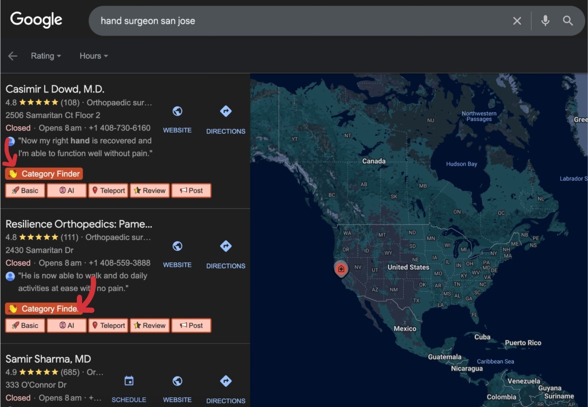Get directions to Samir Sharma, MD
This screenshot has height=407, width=588.
(226, 381)
